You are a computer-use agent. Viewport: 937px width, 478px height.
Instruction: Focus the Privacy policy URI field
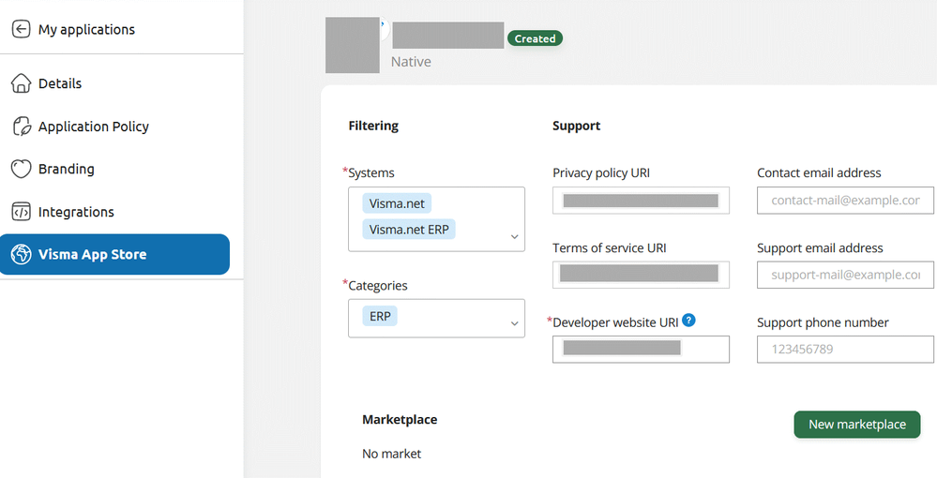[x=641, y=201]
